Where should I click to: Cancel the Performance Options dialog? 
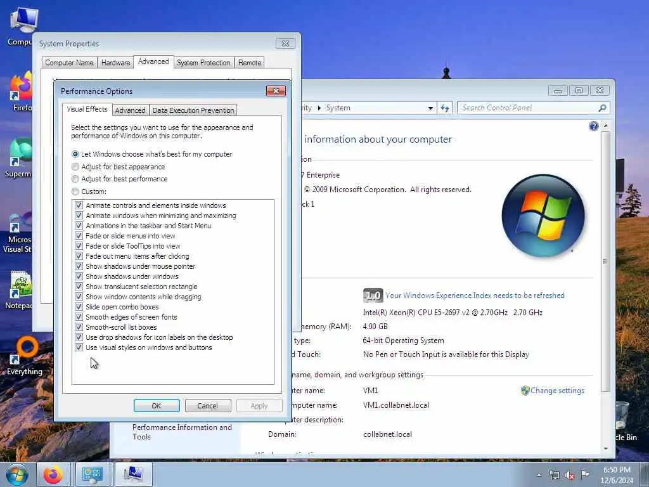pyautogui.click(x=208, y=406)
